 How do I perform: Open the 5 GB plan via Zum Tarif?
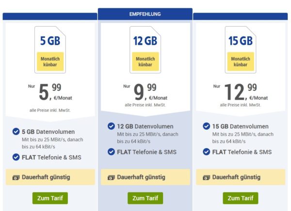coord(50,198)
